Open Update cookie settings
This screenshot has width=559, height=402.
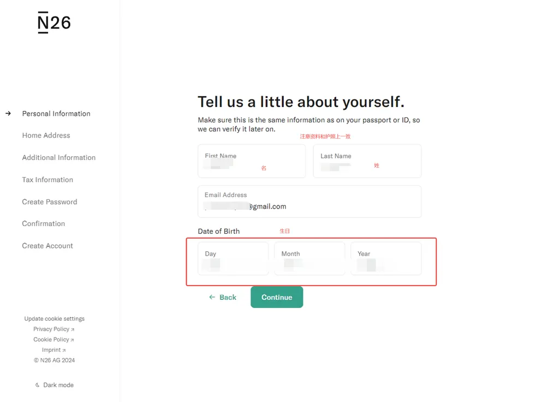55,318
